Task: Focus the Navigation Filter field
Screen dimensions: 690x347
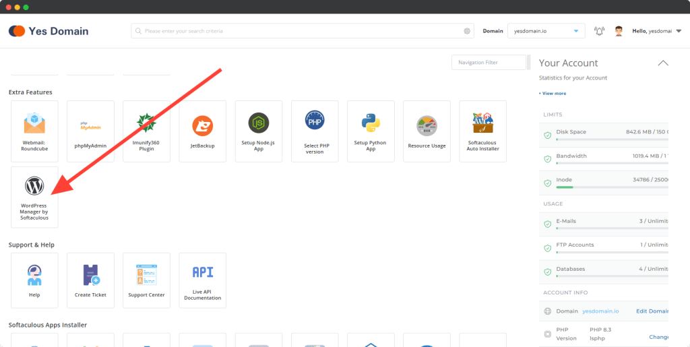Action: 489,63
